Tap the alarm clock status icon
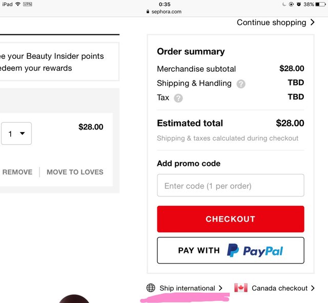328x303 pixels. pyautogui.click(x=299, y=4)
